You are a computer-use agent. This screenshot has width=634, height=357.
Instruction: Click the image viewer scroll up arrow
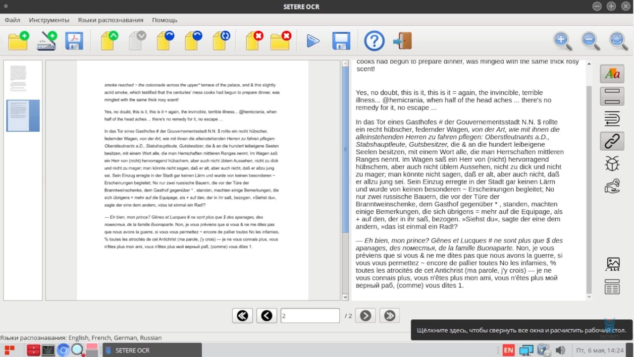pyautogui.click(x=345, y=63)
